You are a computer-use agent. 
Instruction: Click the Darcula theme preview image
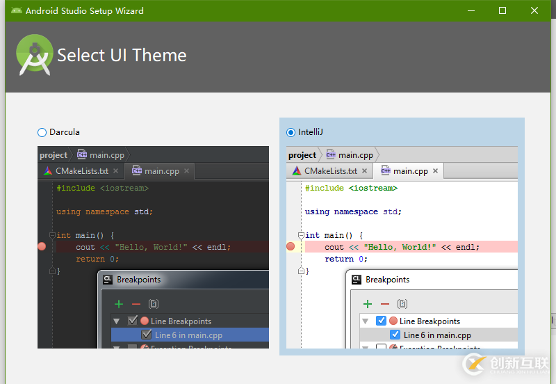click(153, 247)
